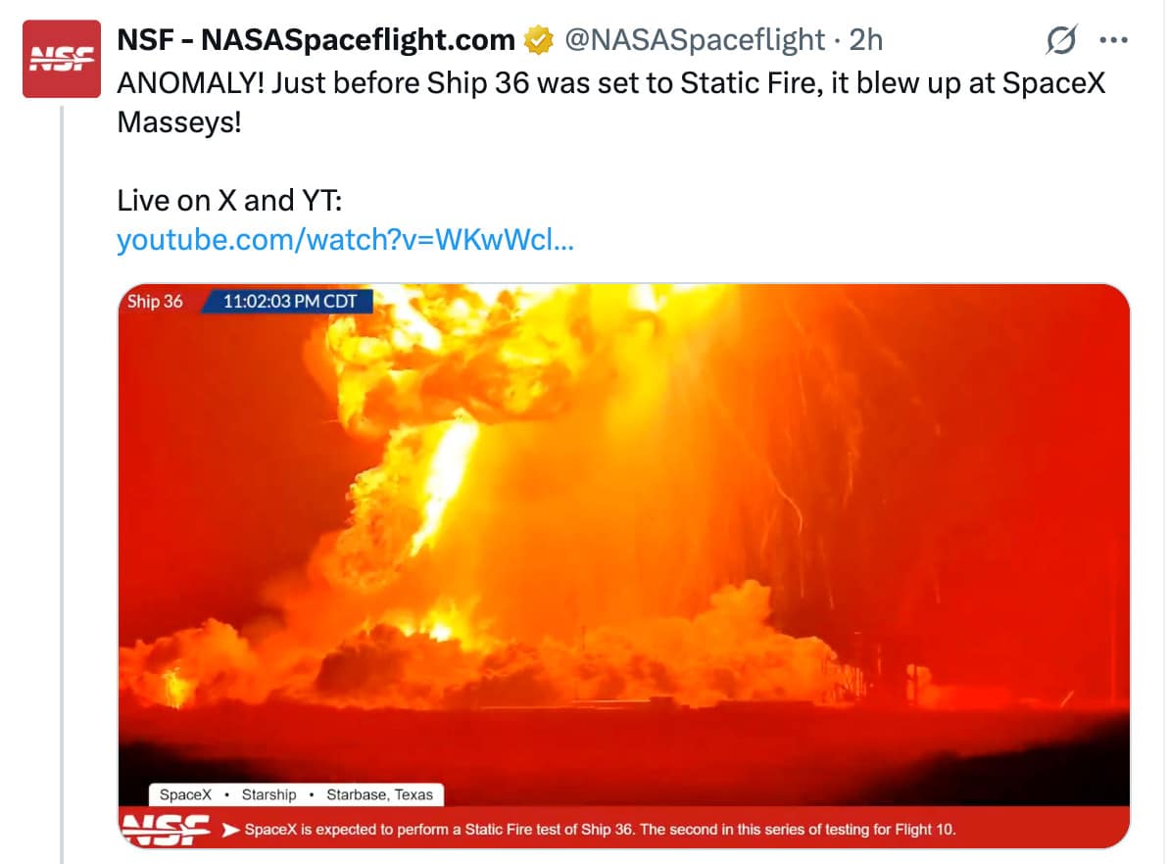Click the Live on X and YT line
This screenshot has width=1168, height=864.
pos(229,201)
